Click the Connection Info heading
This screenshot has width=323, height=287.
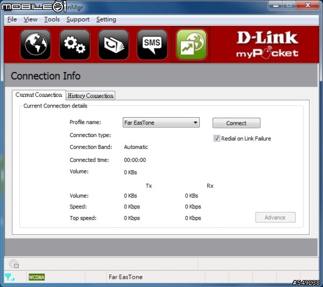[x=46, y=76]
